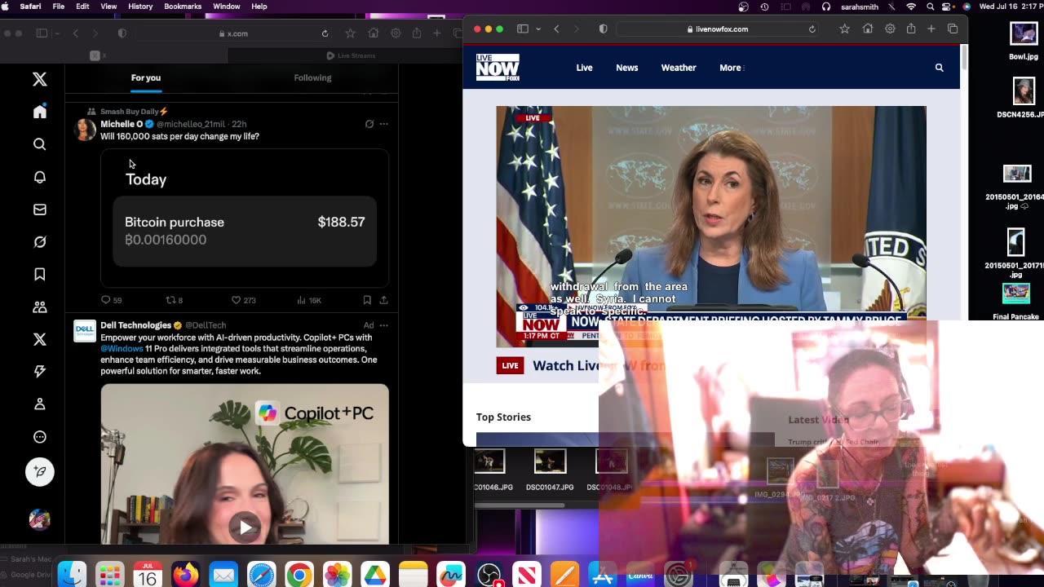1044x587 pixels.
Task: Open Wi-Fi status in menu bar
Action: (x=911, y=7)
